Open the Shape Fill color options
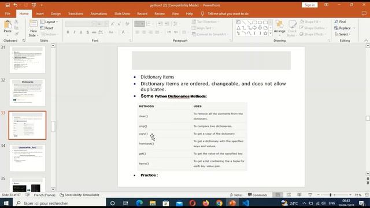The image size is (370, 208). coord(310,22)
